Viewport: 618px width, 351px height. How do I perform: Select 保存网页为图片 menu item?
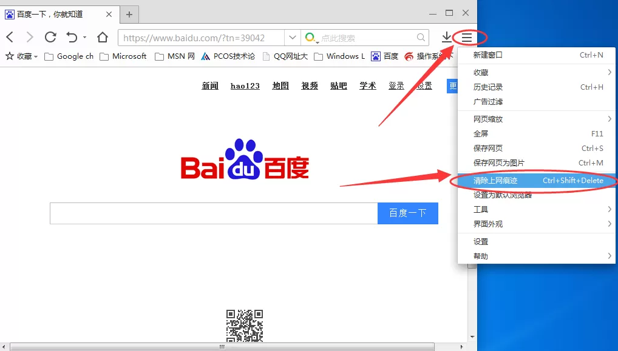pyautogui.click(x=537, y=162)
